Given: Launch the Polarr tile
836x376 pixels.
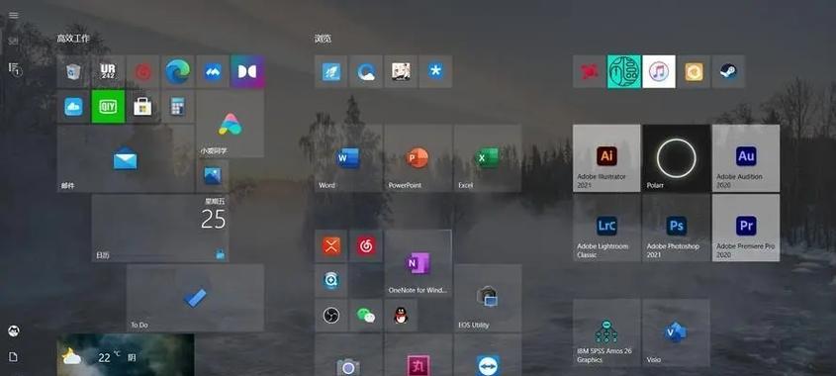Looking at the screenshot, I should [x=676, y=158].
